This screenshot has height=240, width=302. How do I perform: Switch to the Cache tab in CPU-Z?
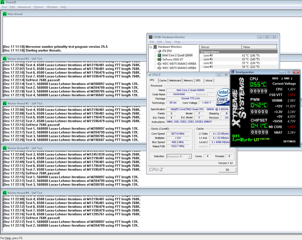(163, 81)
